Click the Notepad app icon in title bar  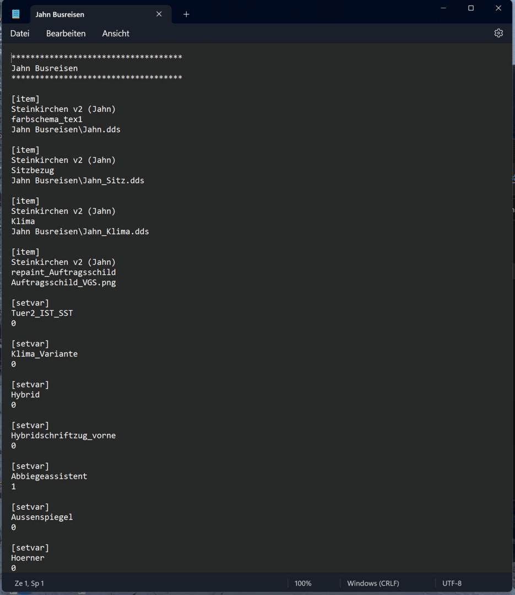coord(16,14)
